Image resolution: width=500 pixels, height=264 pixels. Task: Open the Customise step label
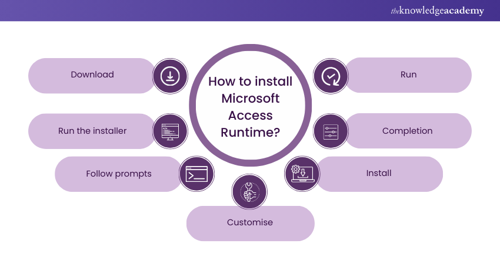pos(250,223)
